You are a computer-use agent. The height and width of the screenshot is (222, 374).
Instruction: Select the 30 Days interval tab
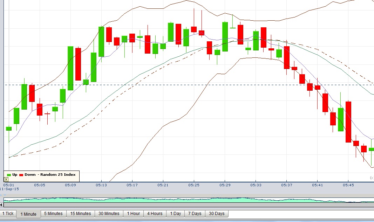(217, 214)
